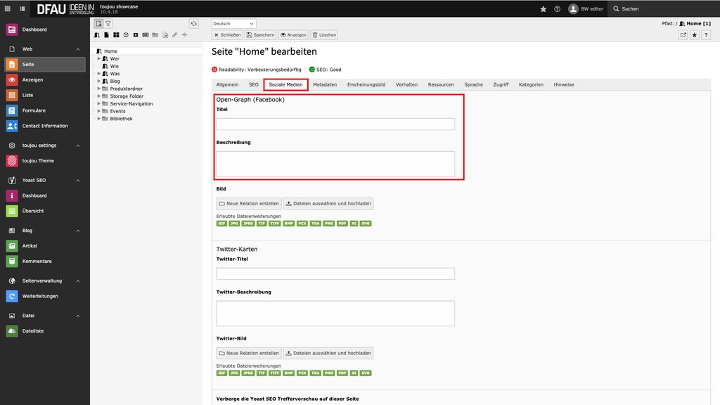720x405 pixels.
Task: Select the Events folder in page tree
Action: point(117,111)
